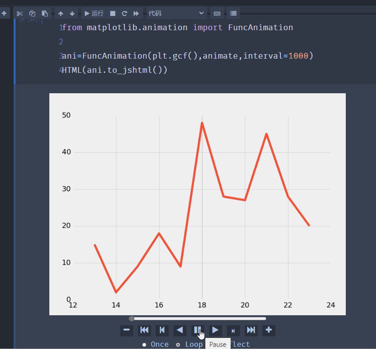376x349 pixels.
Task: Insert a new cell with the plus icon
Action: point(4,13)
